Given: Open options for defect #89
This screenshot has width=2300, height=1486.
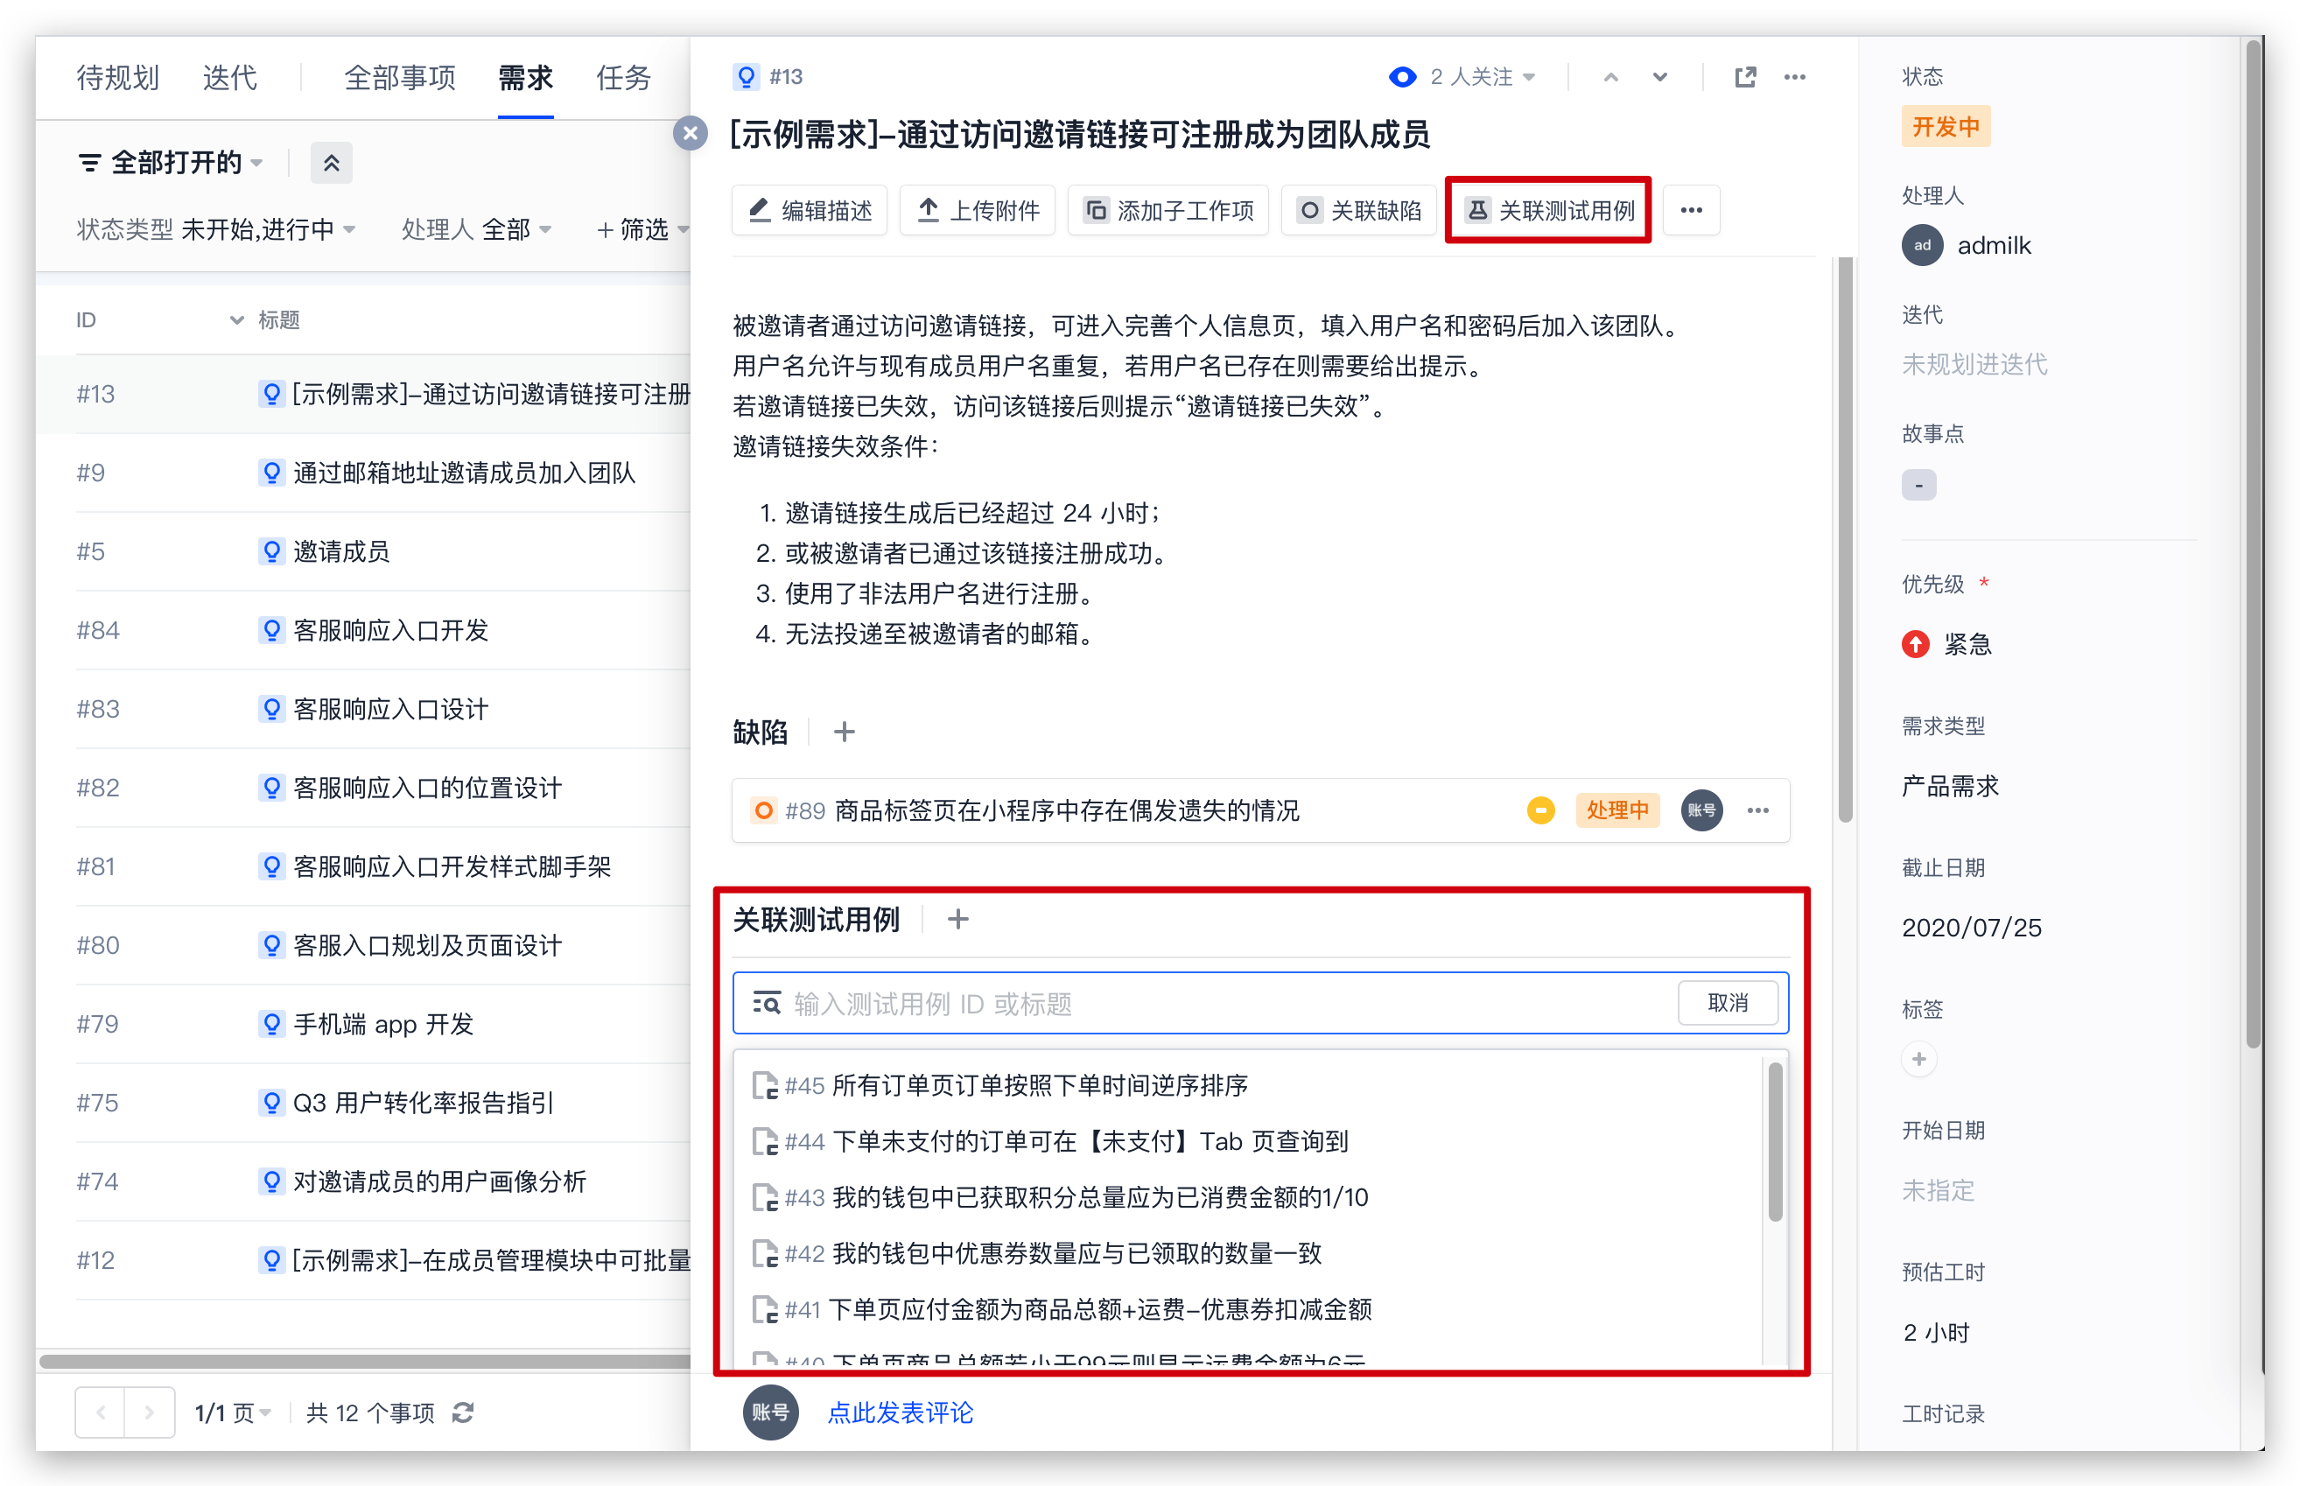Looking at the screenshot, I should tap(1757, 810).
